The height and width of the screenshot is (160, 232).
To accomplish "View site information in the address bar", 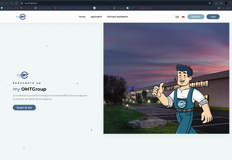I will coord(22,3).
